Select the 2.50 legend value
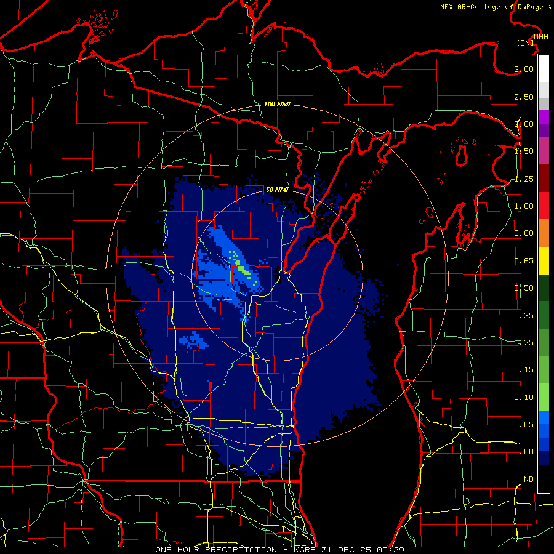Image resolution: width=554 pixels, height=554 pixels. pos(524,97)
